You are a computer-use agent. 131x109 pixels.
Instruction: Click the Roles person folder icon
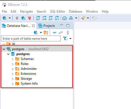[x=17, y=64]
